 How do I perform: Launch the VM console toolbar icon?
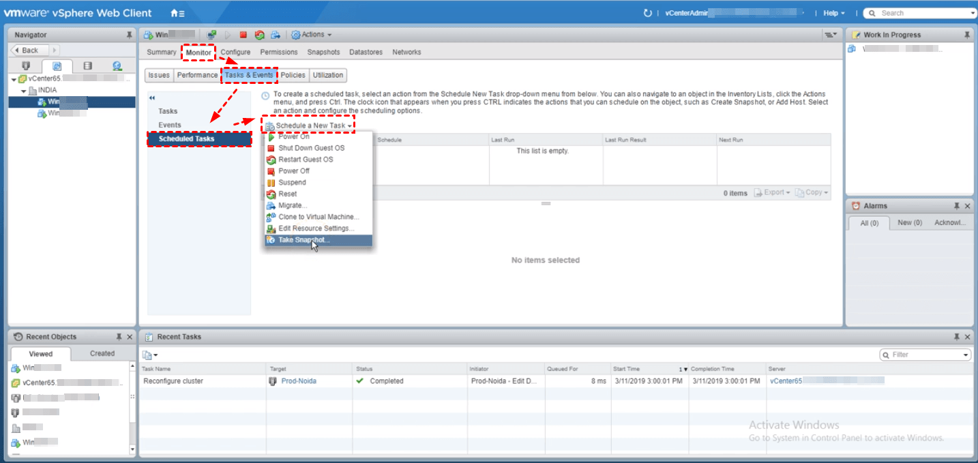tap(212, 35)
